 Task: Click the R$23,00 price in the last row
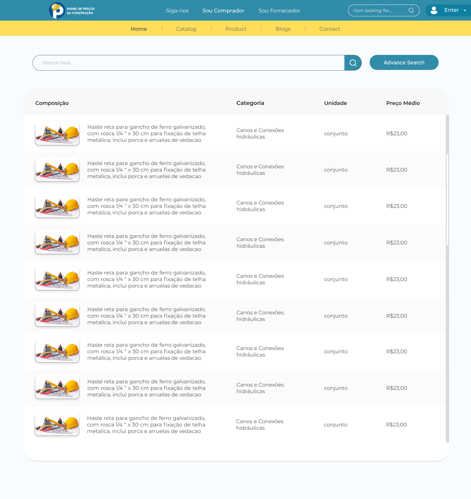click(x=396, y=424)
